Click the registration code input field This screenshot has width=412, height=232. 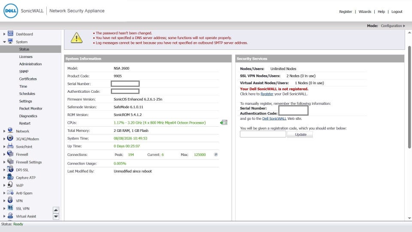[263, 134]
